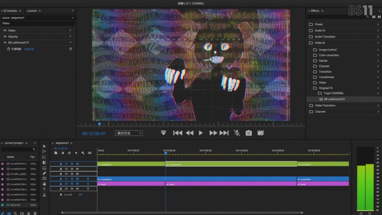Open fx Controls panel menu
Image resolution: width=382 pixels, height=215 pixels.
click(x=20, y=11)
